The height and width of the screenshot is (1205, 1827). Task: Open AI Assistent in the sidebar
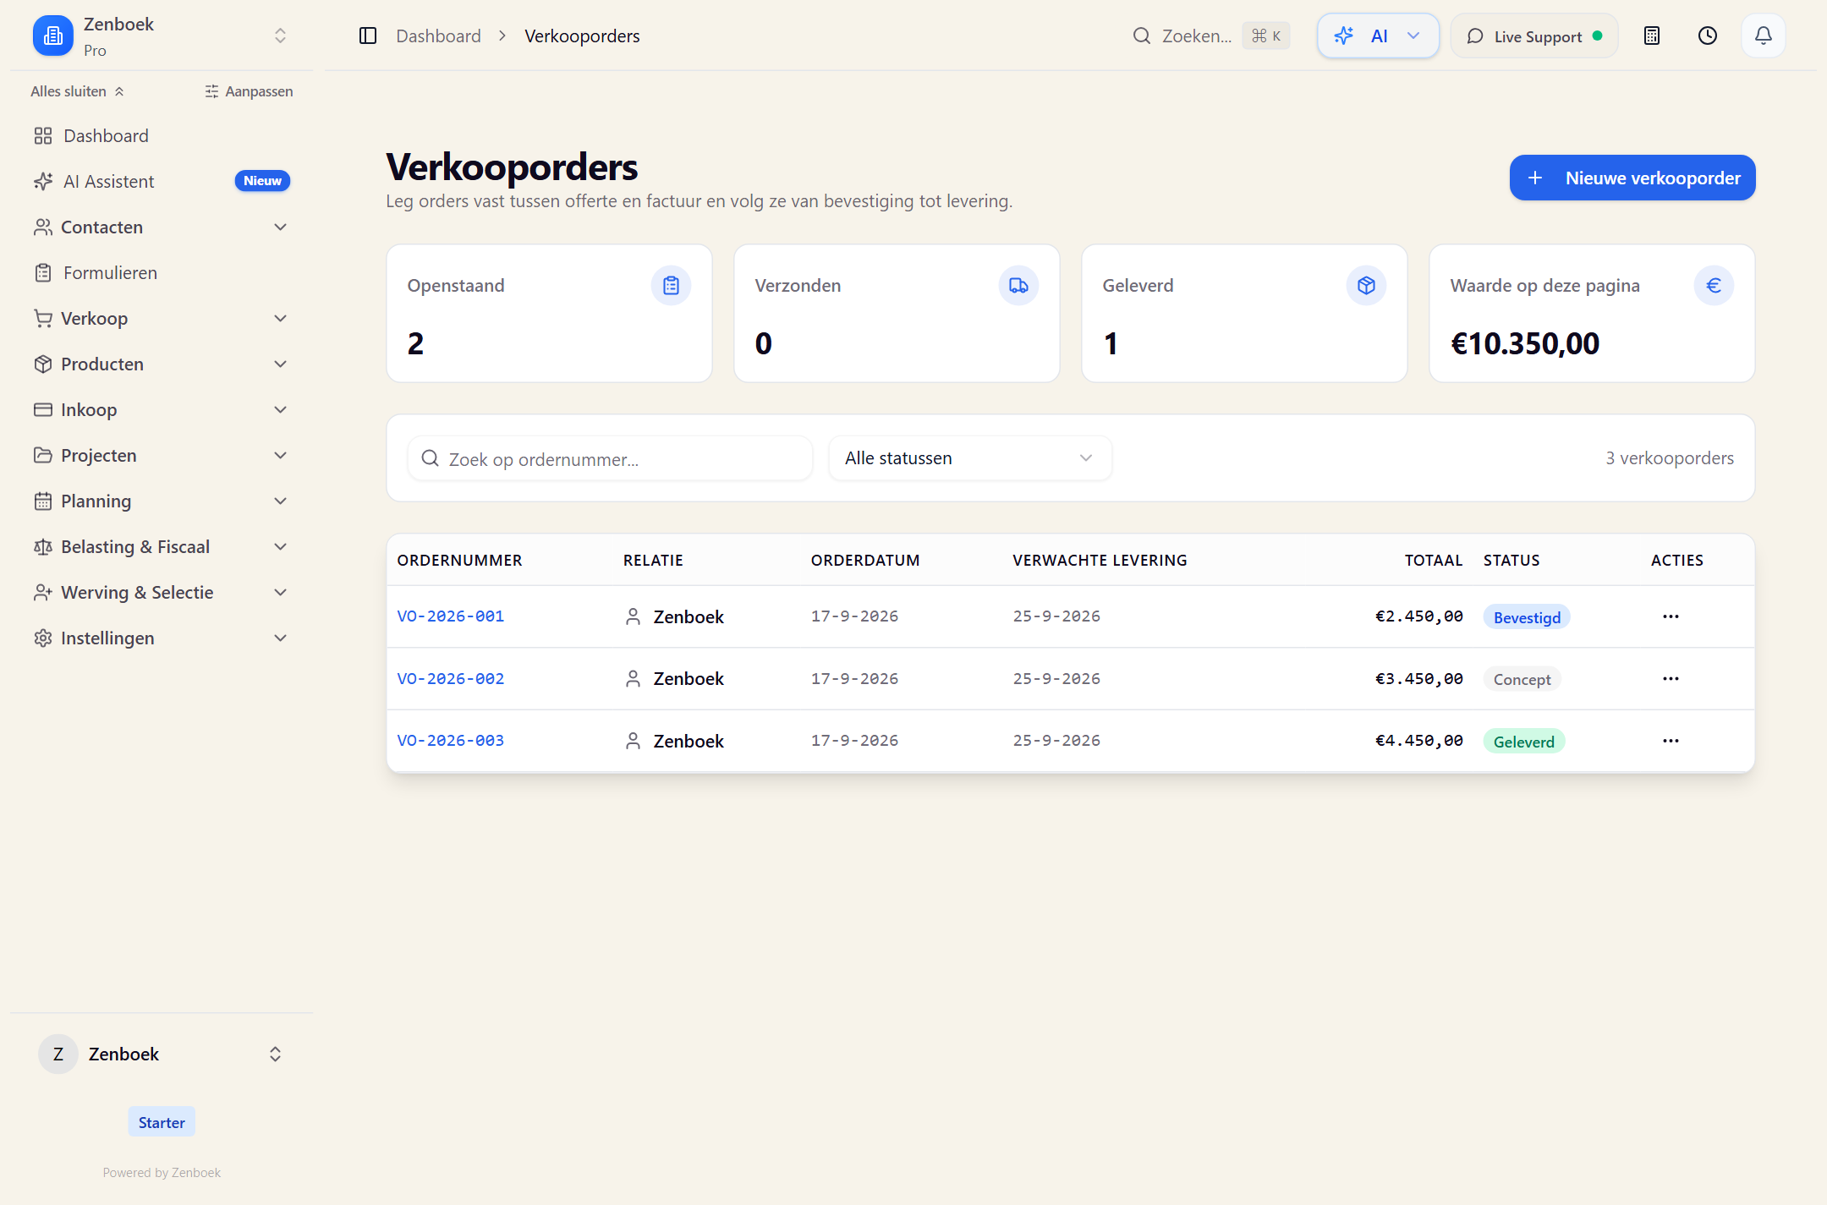pos(161,181)
